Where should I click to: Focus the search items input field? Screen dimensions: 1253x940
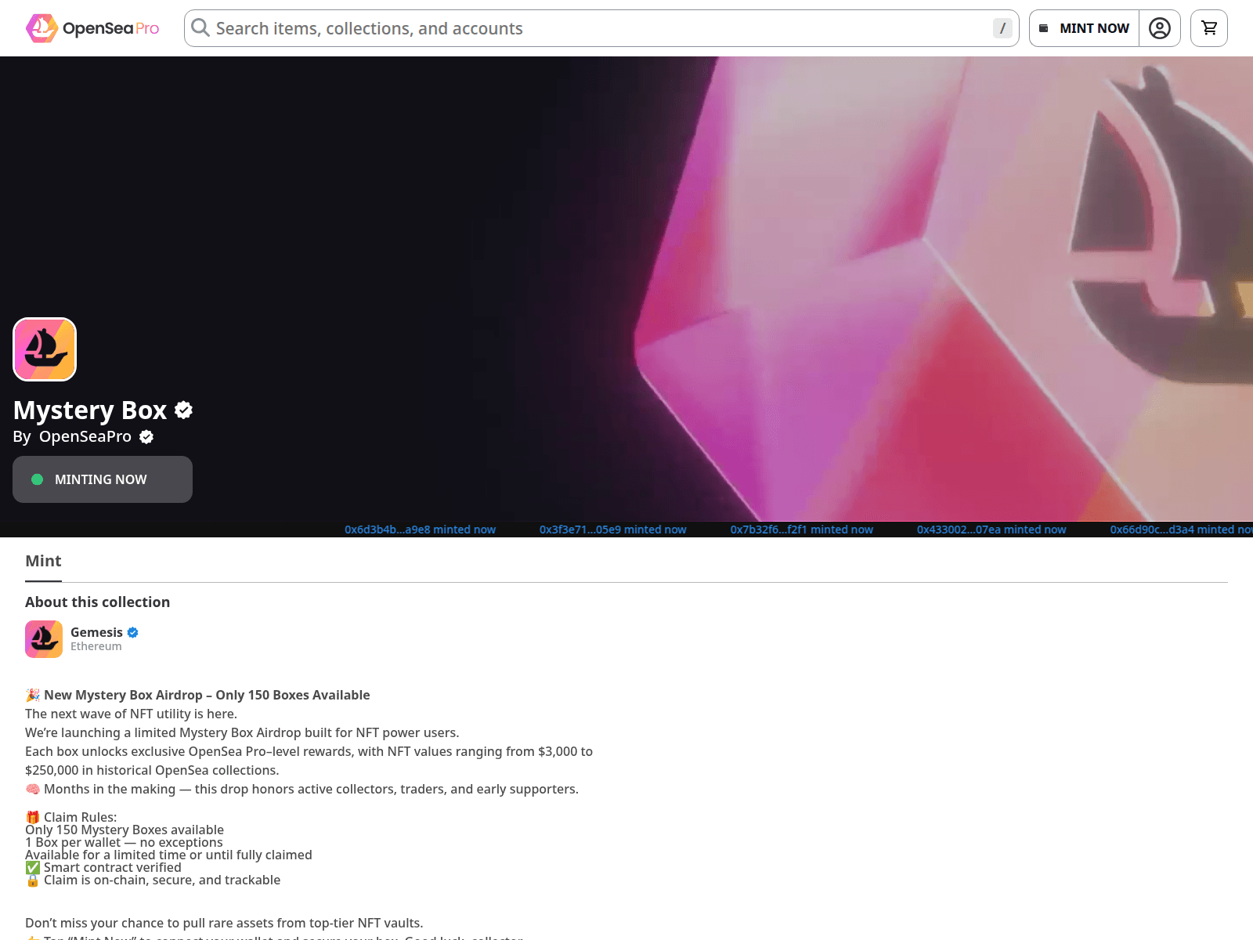601,28
